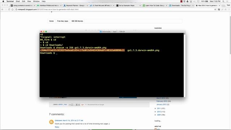Click the extension icon beside bookmark star

[x=219, y=9]
